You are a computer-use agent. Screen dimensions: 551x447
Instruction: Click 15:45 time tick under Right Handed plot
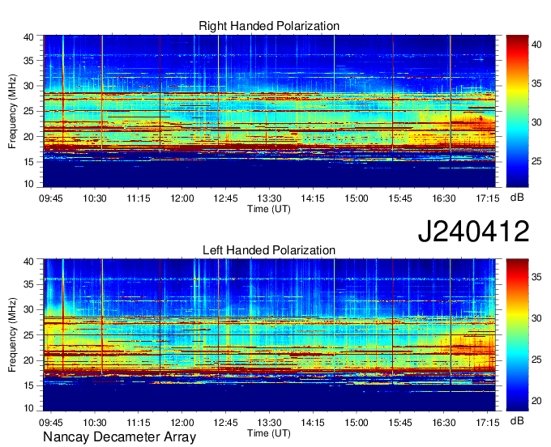click(400, 198)
